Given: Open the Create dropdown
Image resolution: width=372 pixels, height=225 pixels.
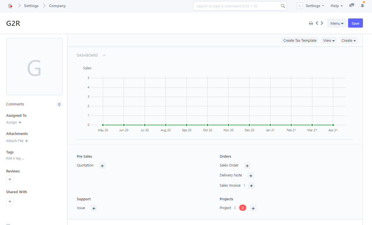Looking at the screenshot, I should 349,40.
